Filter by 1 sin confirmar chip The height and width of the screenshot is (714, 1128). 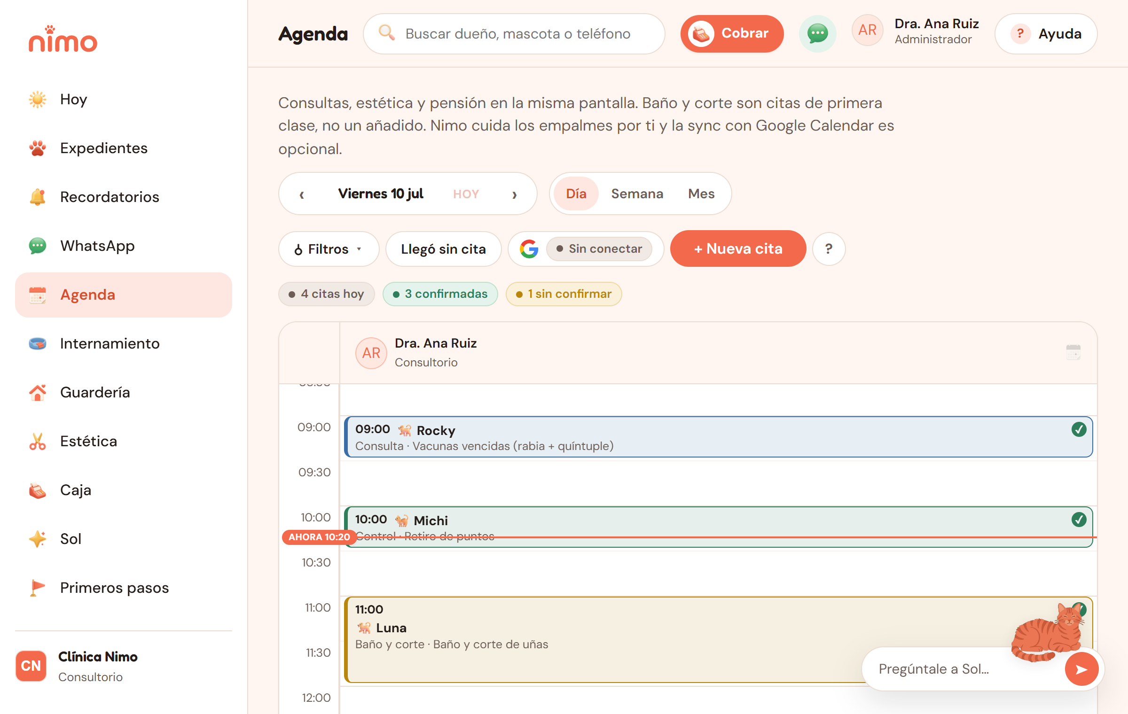(x=564, y=294)
